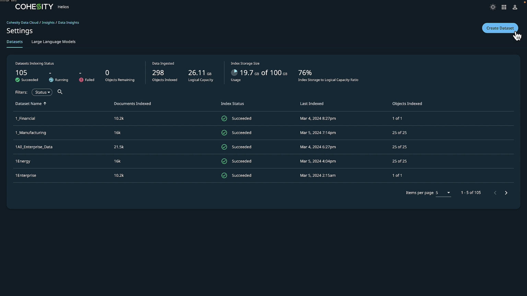Click the Succeeded icon for 1Energy row

(224, 161)
